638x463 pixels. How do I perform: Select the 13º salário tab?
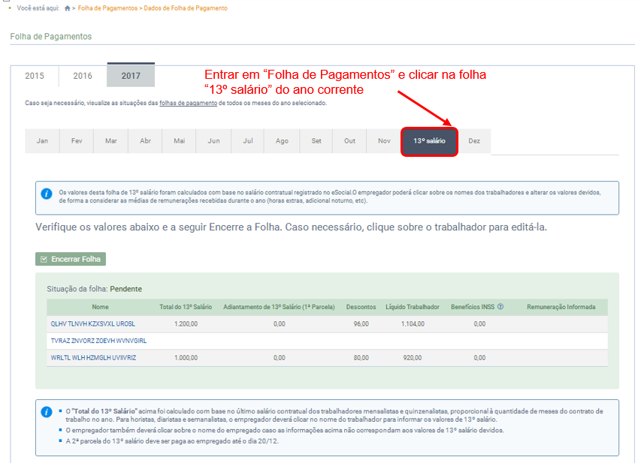pyautogui.click(x=428, y=140)
